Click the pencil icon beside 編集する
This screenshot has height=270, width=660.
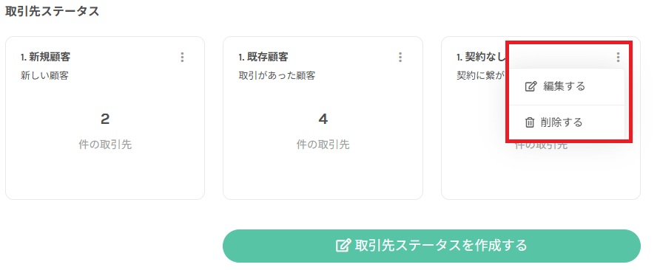tap(531, 87)
